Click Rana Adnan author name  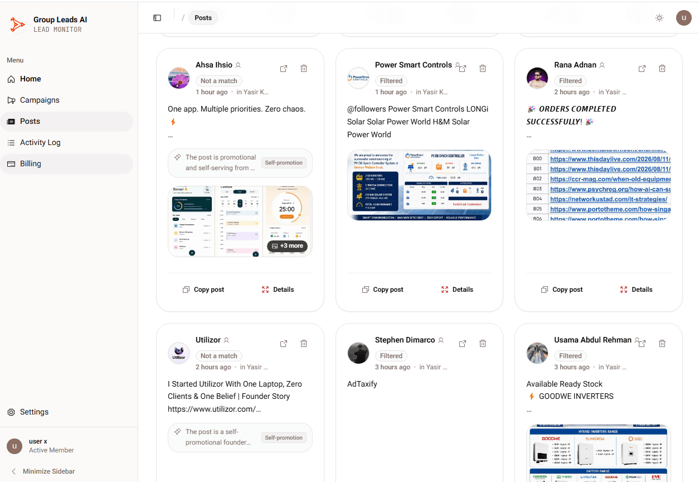click(575, 65)
